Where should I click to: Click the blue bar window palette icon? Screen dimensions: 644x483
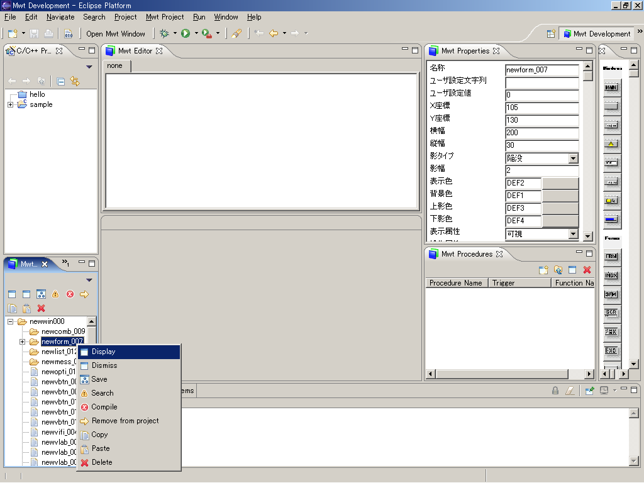[611, 219]
